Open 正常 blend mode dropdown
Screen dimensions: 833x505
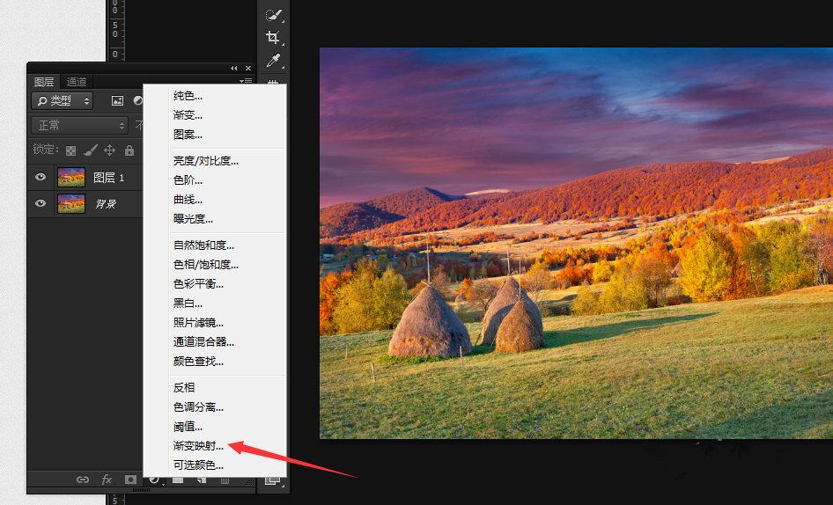(79, 125)
